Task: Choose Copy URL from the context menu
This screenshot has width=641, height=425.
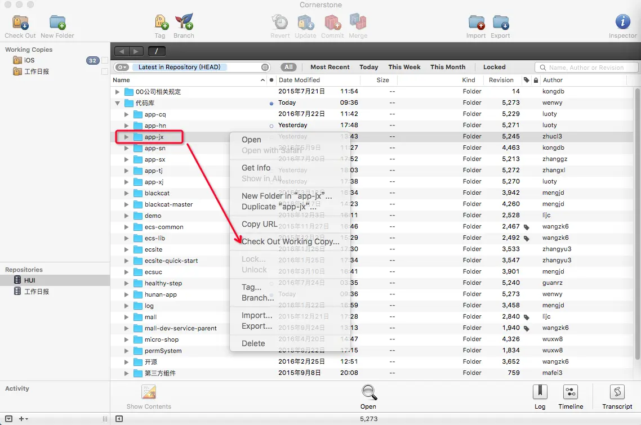Action: coord(260,225)
